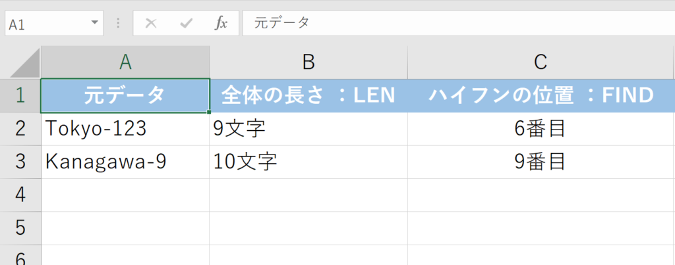675x265 pixels.
Task: Click the formula bar resize dots handle
Action: point(119,24)
